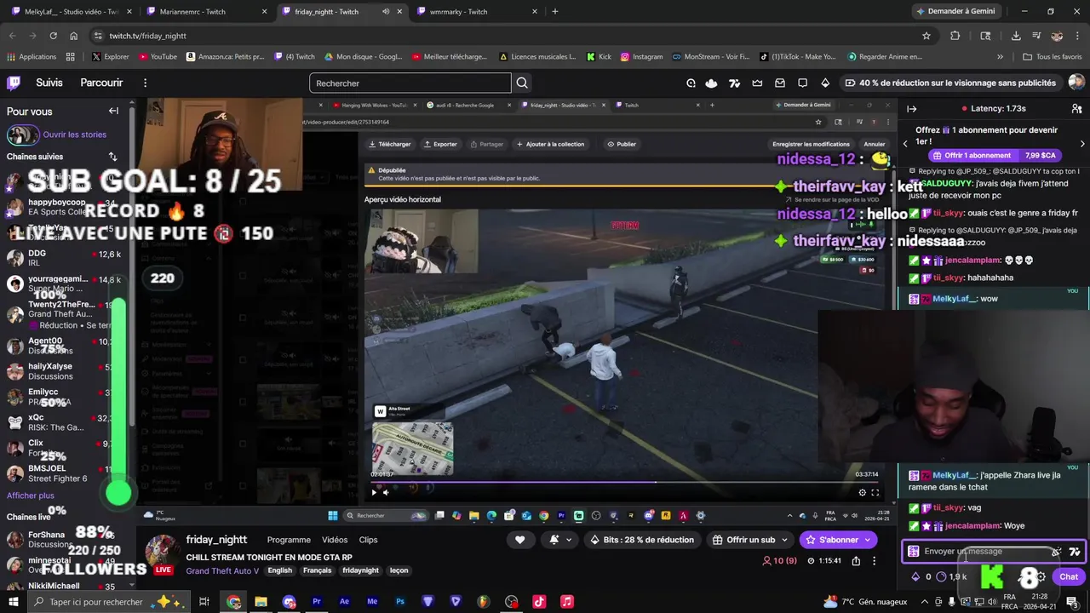The height and width of the screenshot is (613, 1090).
Task: Open the Twitch home logo
Action: tap(14, 83)
